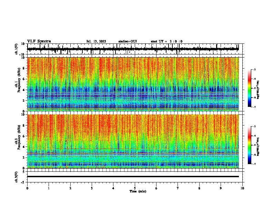
Task: Click the "5" tick on ch.3(V) axis
Action: (x=24, y=172)
